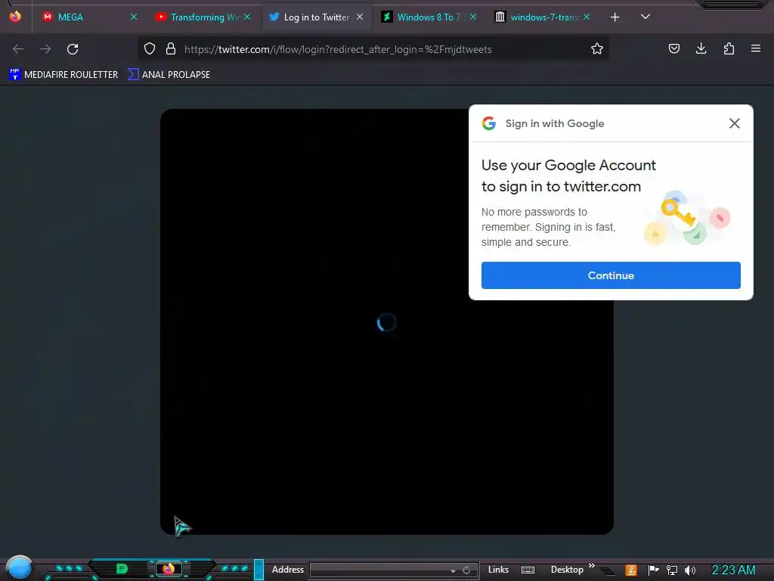Open the Extensions puzzle icon

(x=729, y=48)
